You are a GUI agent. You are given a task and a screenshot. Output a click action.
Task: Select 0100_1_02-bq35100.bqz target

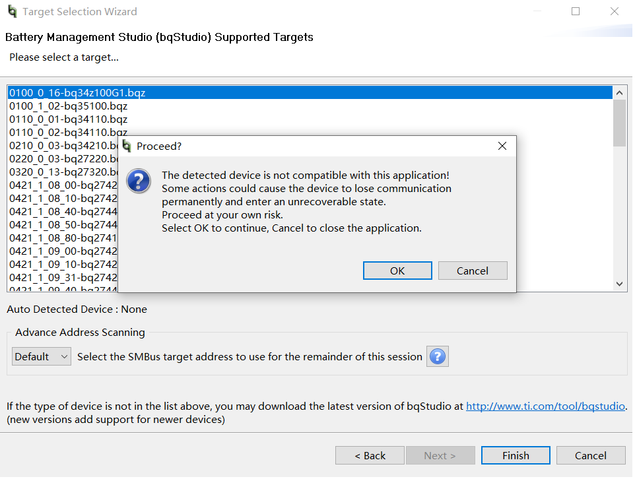coord(310,106)
